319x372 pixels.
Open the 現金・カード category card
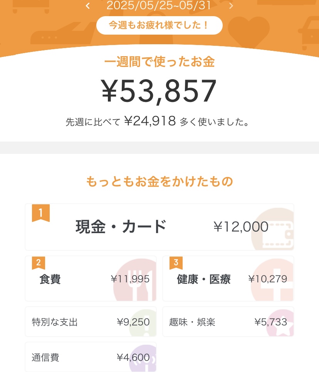159,227
